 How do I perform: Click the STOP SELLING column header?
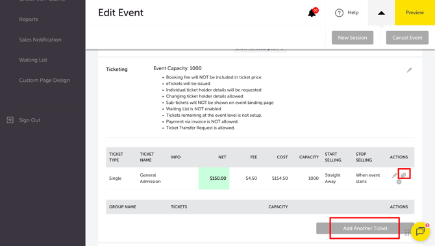(x=364, y=157)
